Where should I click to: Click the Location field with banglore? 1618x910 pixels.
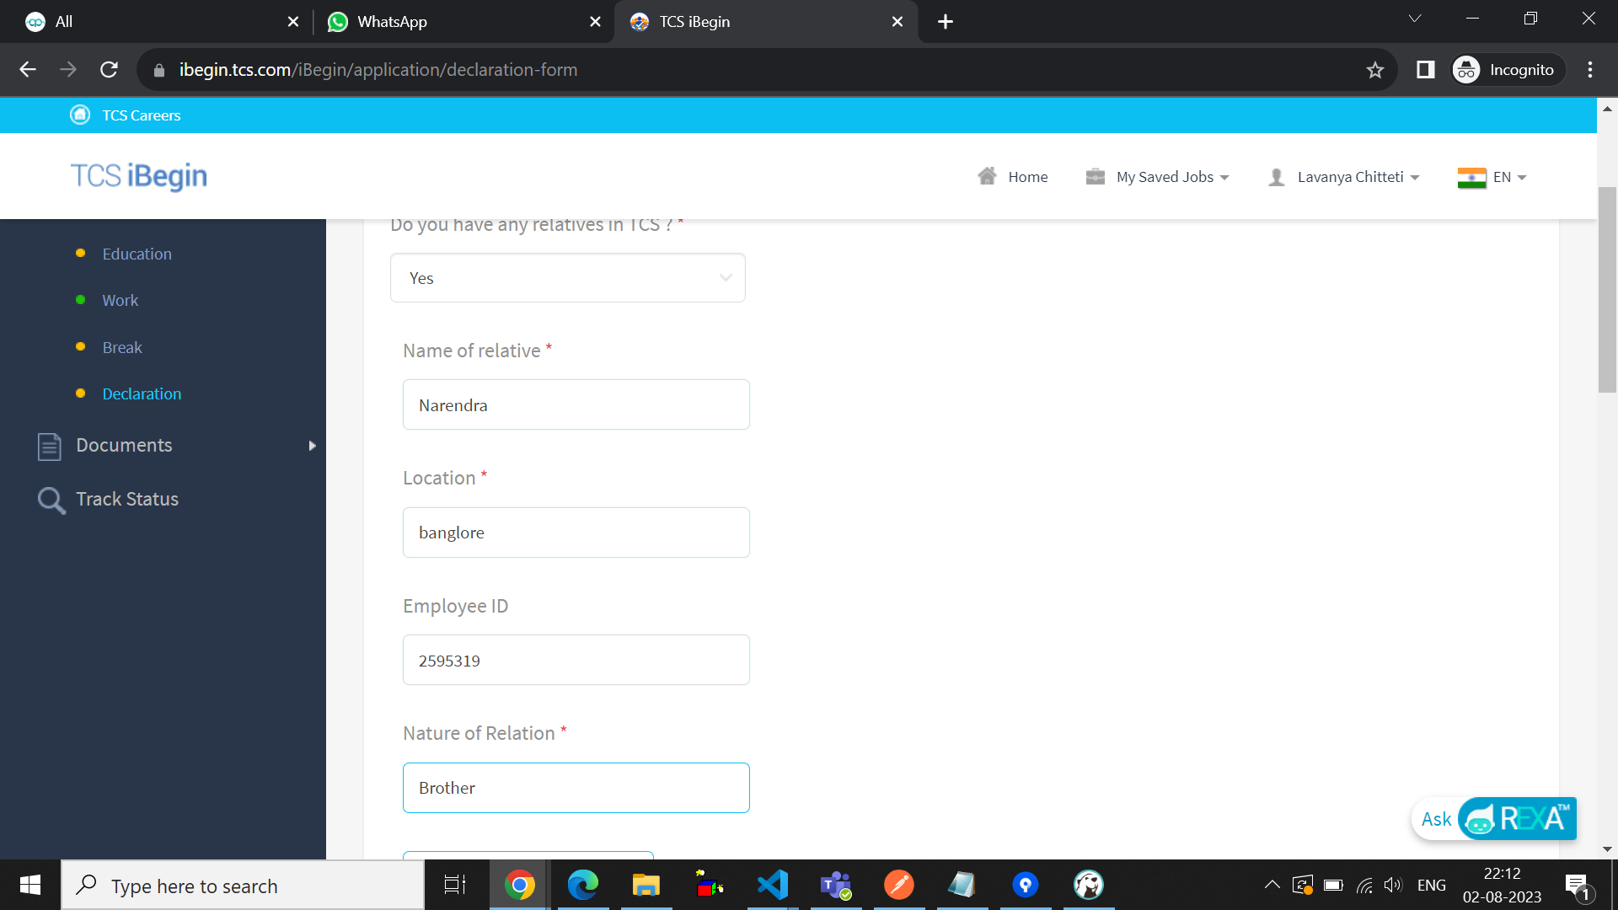point(576,533)
